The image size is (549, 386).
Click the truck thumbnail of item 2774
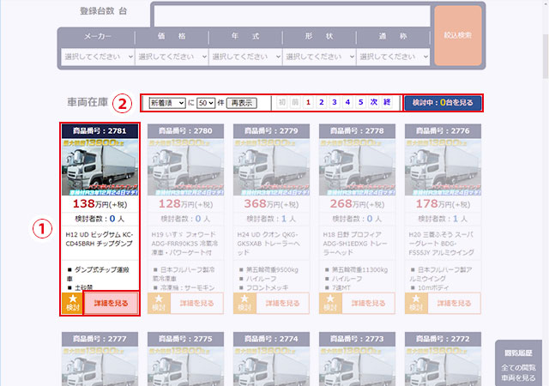click(271, 366)
